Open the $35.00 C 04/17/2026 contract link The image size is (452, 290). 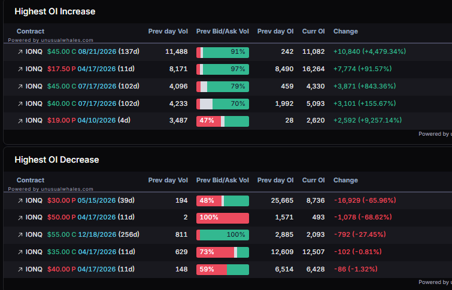click(91, 252)
